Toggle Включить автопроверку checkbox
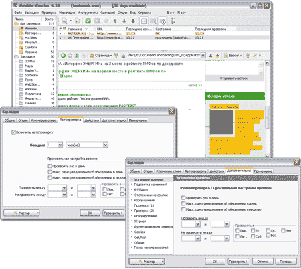The height and width of the screenshot is (269, 301). (x=13, y=132)
